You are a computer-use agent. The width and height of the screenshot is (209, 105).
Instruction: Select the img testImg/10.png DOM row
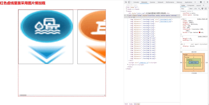click(x=143, y=38)
